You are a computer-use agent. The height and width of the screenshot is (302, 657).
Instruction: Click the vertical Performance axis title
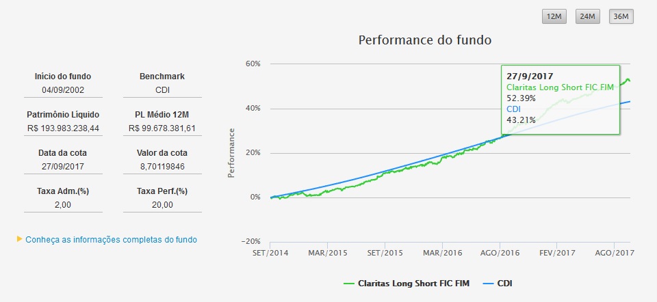(x=231, y=152)
